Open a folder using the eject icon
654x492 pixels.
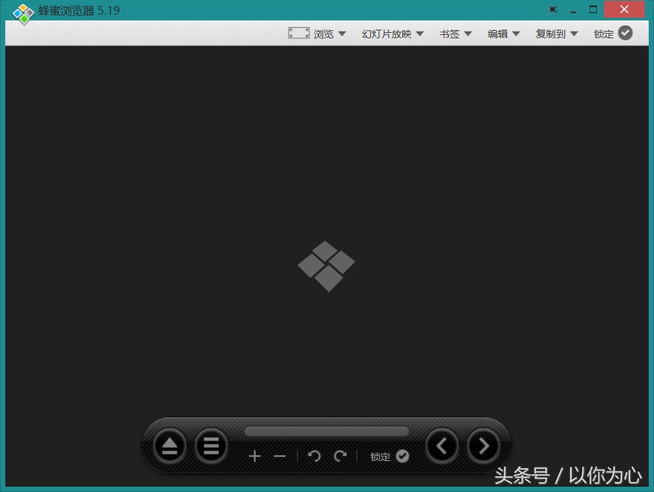pos(169,446)
